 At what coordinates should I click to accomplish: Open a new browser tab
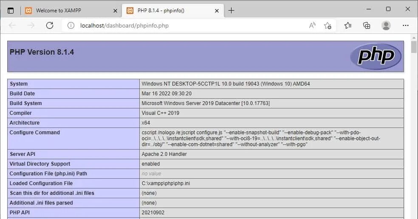(232, 11)
